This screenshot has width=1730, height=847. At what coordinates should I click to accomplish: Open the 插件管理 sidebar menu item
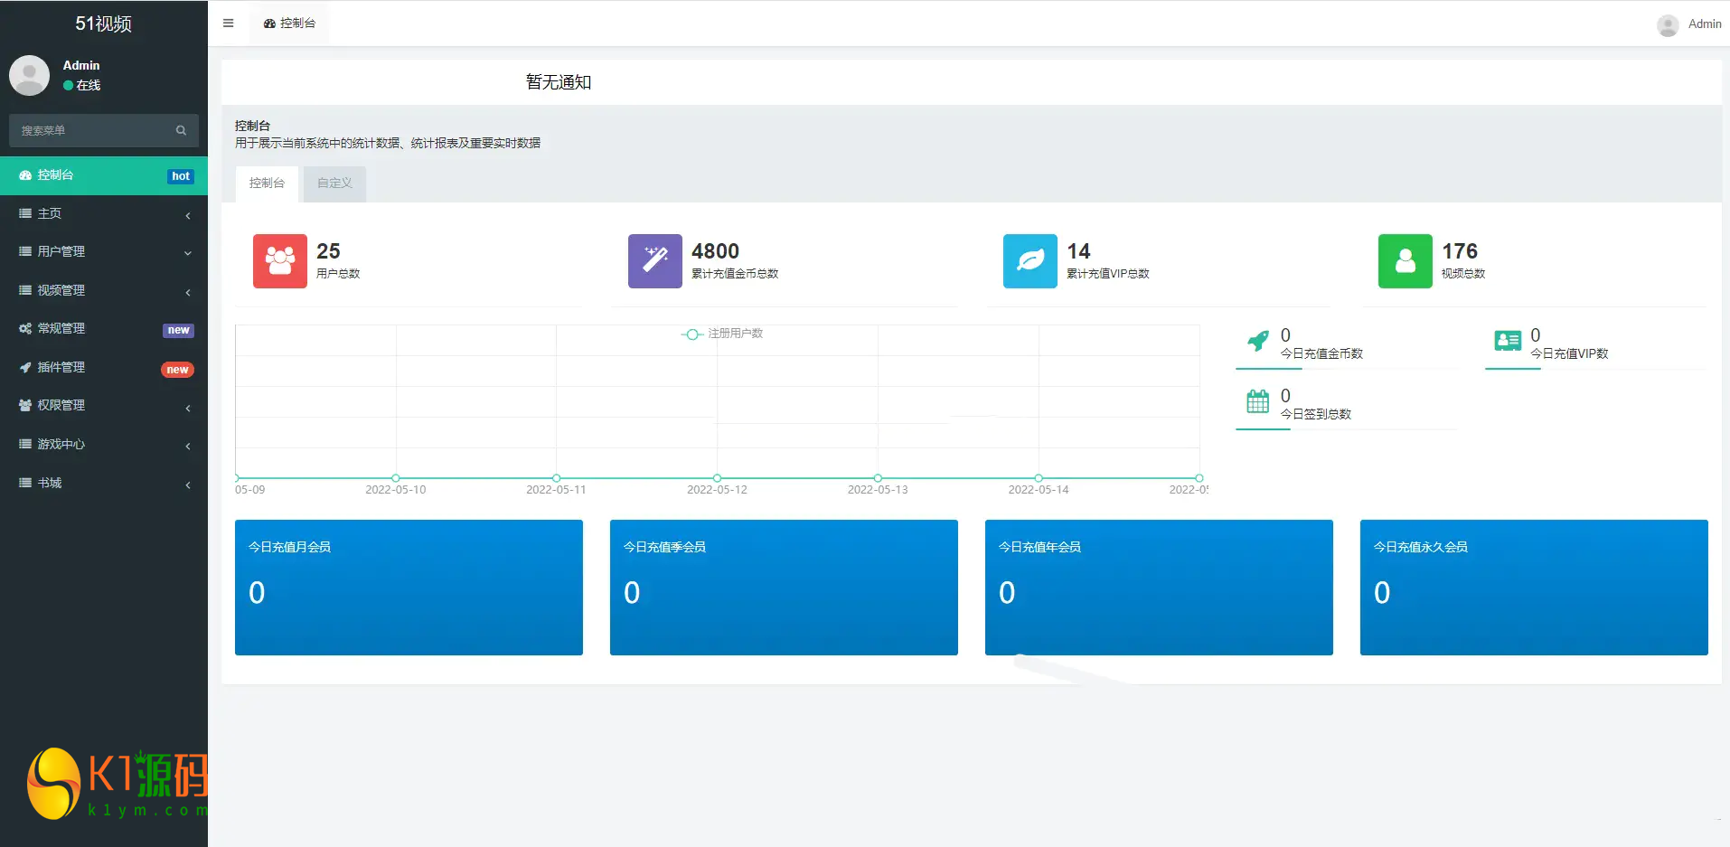104,367
